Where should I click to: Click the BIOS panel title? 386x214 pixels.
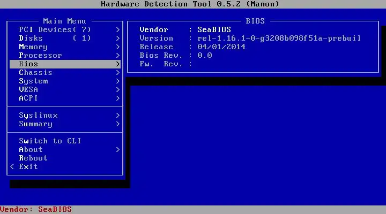[255, 21]
